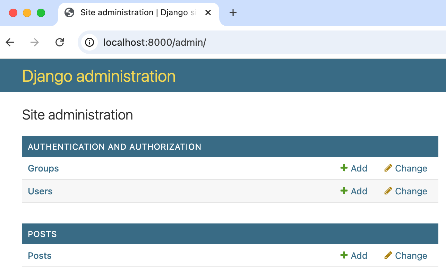Click the Site administration page heading
Image resolution: width=446 pixels, height=273 pixels.
pos(77,115)
